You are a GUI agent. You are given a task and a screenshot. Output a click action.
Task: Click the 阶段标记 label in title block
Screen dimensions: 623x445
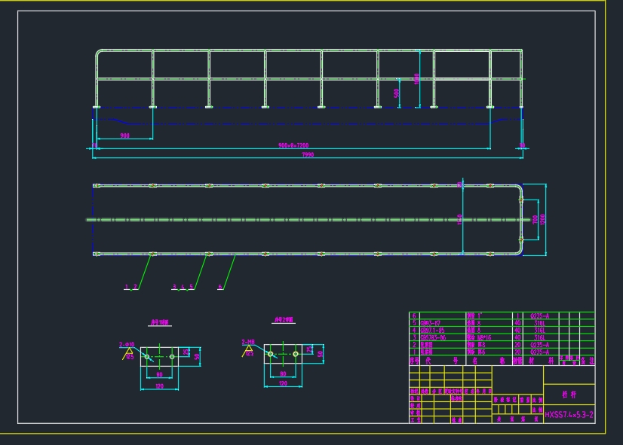[505, 400]
